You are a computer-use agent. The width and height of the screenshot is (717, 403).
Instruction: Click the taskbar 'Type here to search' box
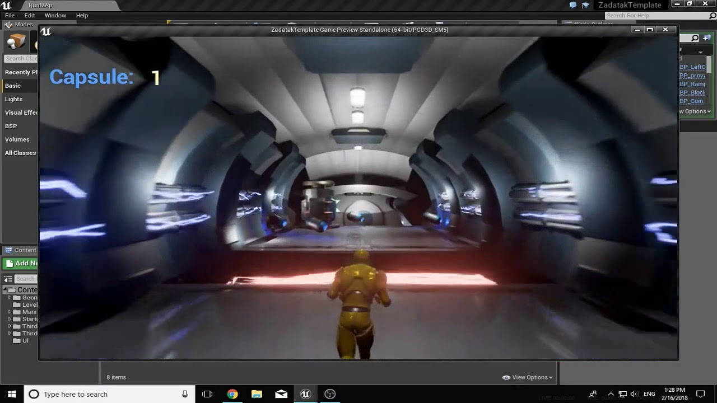pos(109,394)
